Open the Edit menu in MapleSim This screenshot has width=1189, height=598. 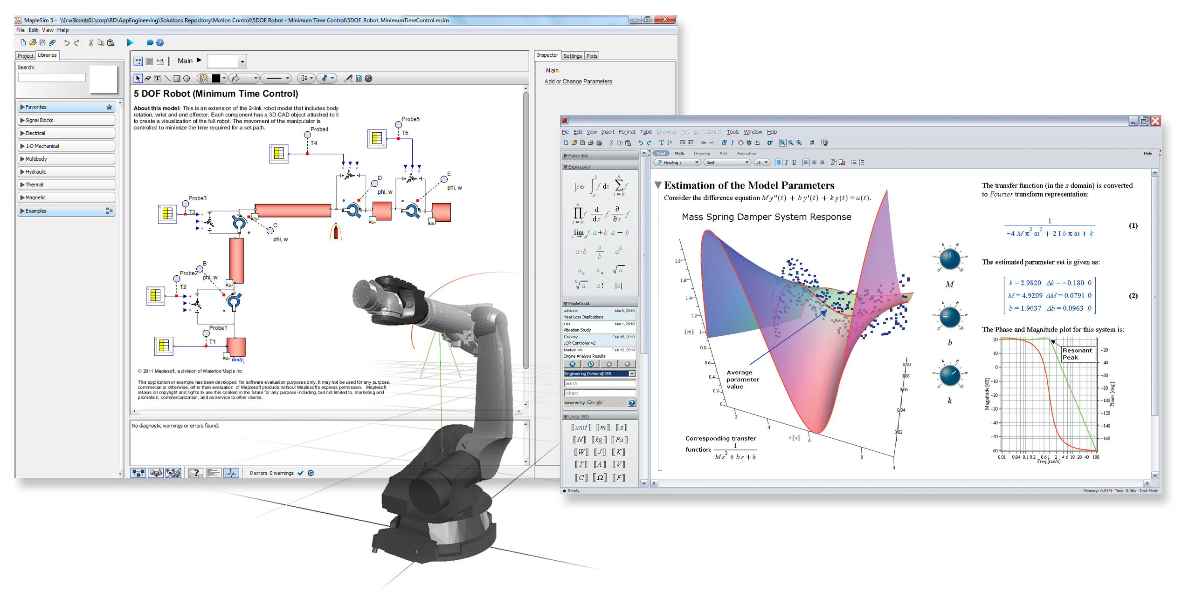pyautogui.click(x=33, y=30)
